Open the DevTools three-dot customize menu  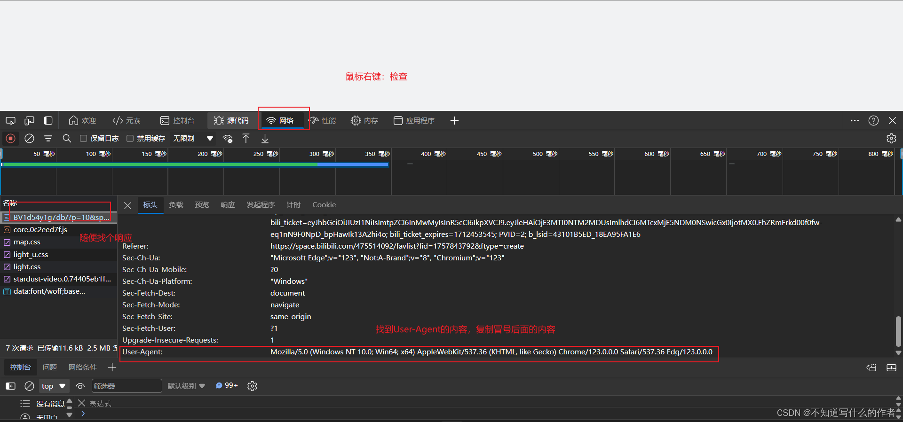[855, 121]
